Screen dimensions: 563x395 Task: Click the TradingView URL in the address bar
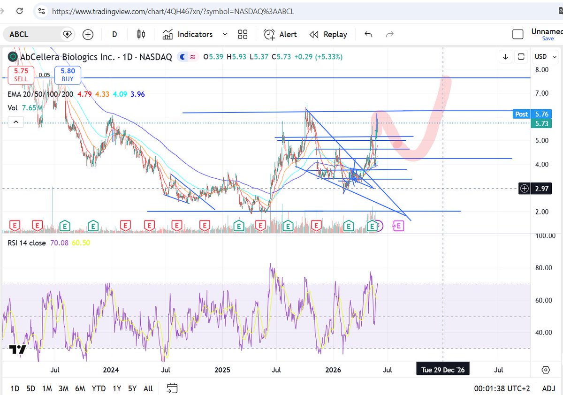tap(173, 11)
